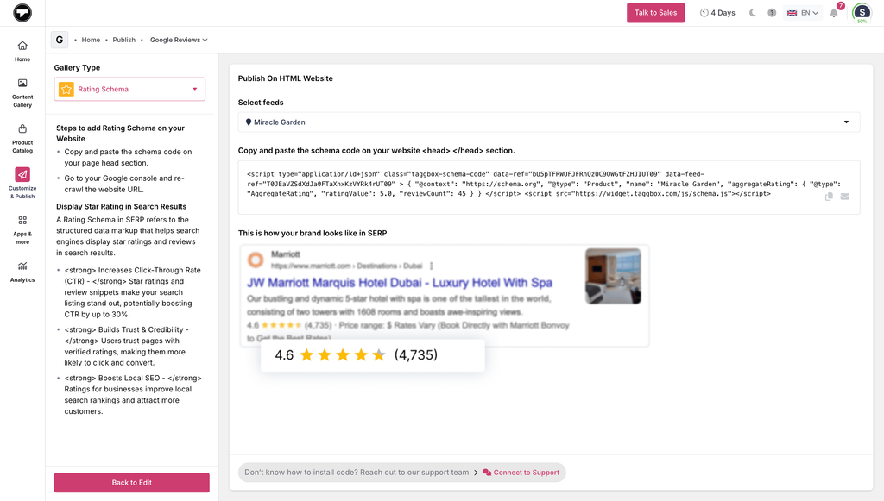Screen dimensions: 884x501
Task: Expand the Google Reviews breadcrumb dropdown
Action: [x=179, y=40]
